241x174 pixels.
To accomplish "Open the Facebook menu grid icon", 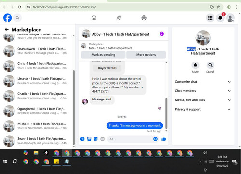I will tap(210, 18).
